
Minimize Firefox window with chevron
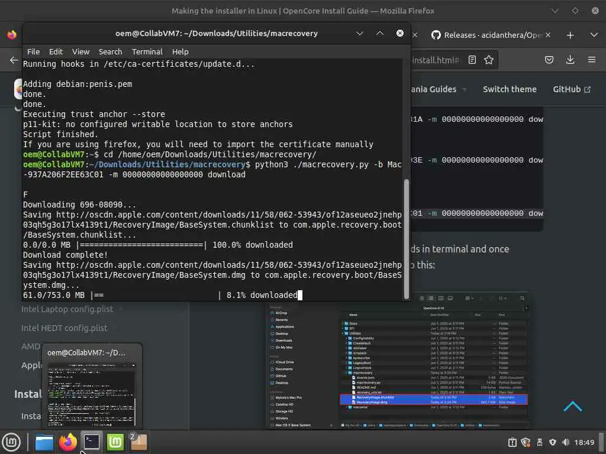click(555, 11)
